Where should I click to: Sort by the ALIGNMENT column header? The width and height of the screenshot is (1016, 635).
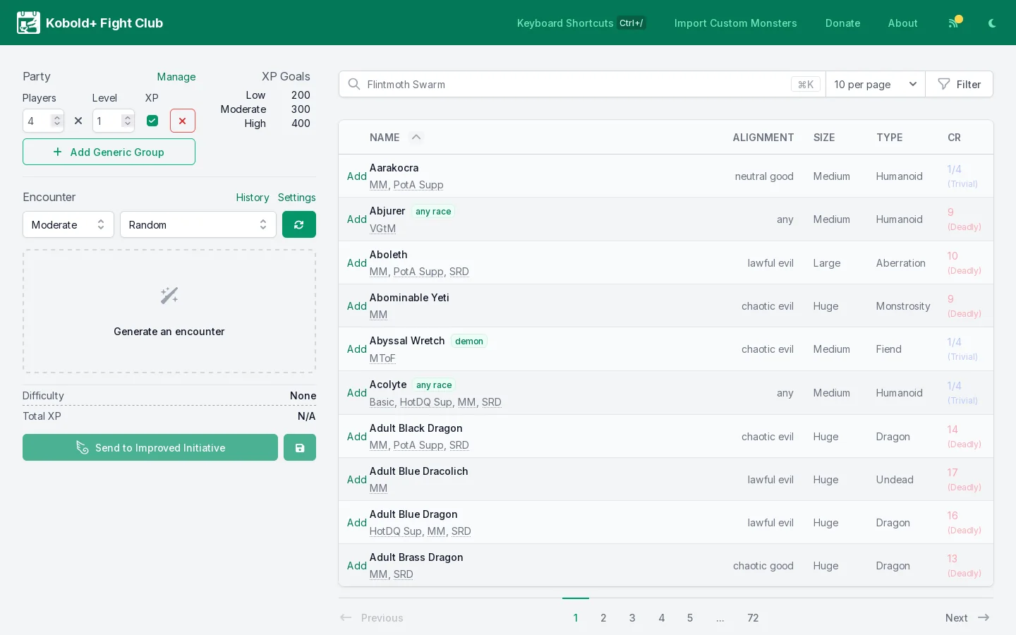[x=763, y=138]
